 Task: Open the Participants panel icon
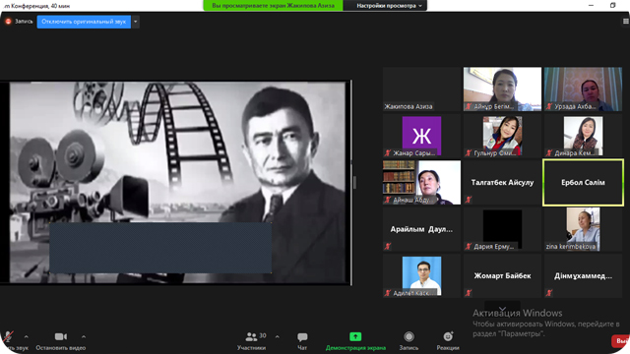click(x=252, y=336)
